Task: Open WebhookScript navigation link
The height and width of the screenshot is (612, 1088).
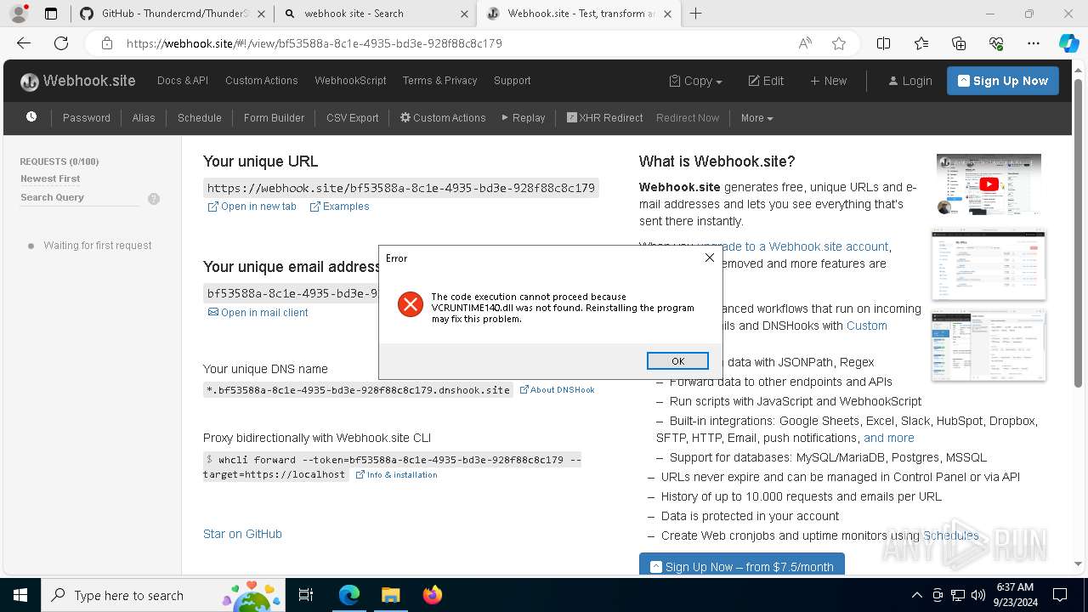Action: point(350,81)
